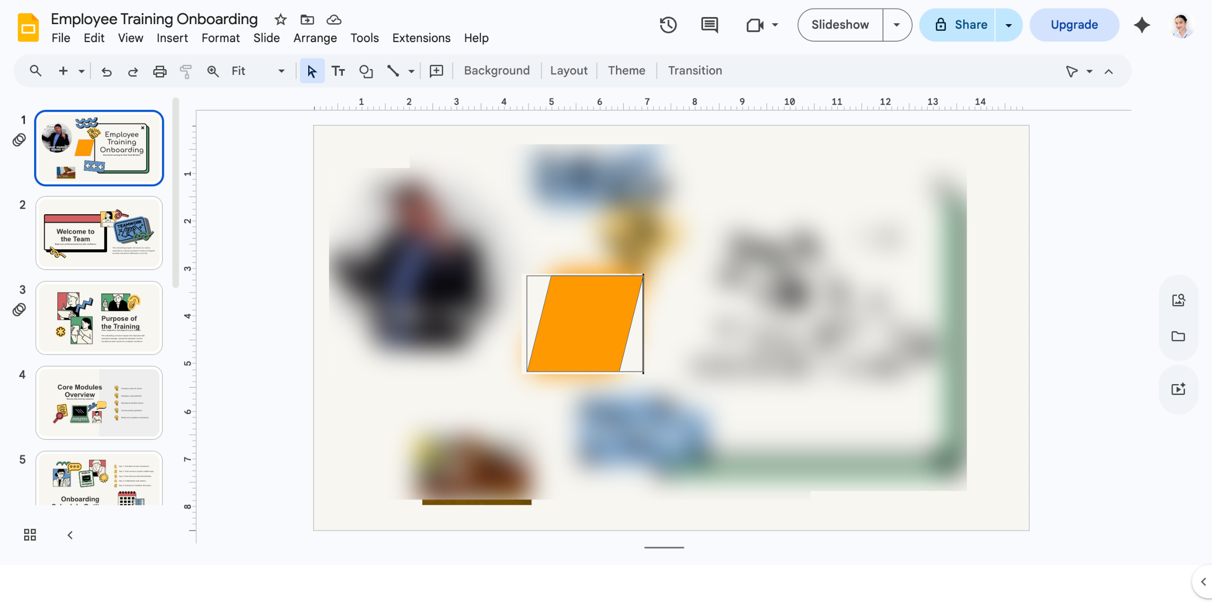Open the Arrange menu

click(315, 38)
